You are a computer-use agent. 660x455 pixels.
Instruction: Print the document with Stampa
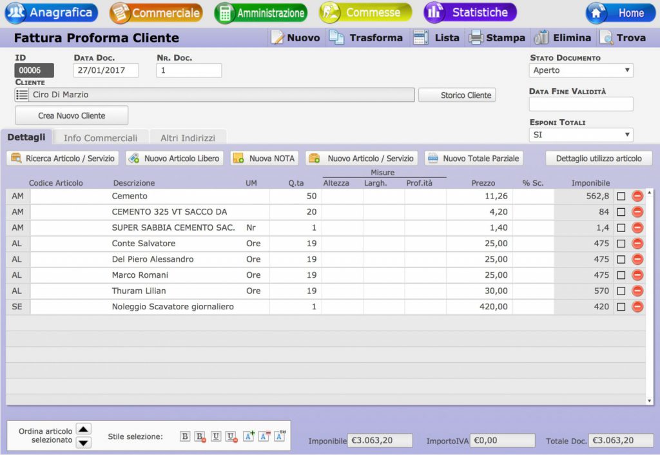click(x=497, y=38)
